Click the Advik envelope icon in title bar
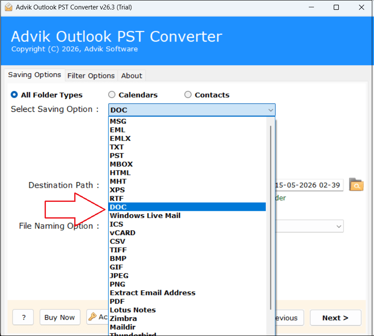Screen dimensions: 374x336 9,7
